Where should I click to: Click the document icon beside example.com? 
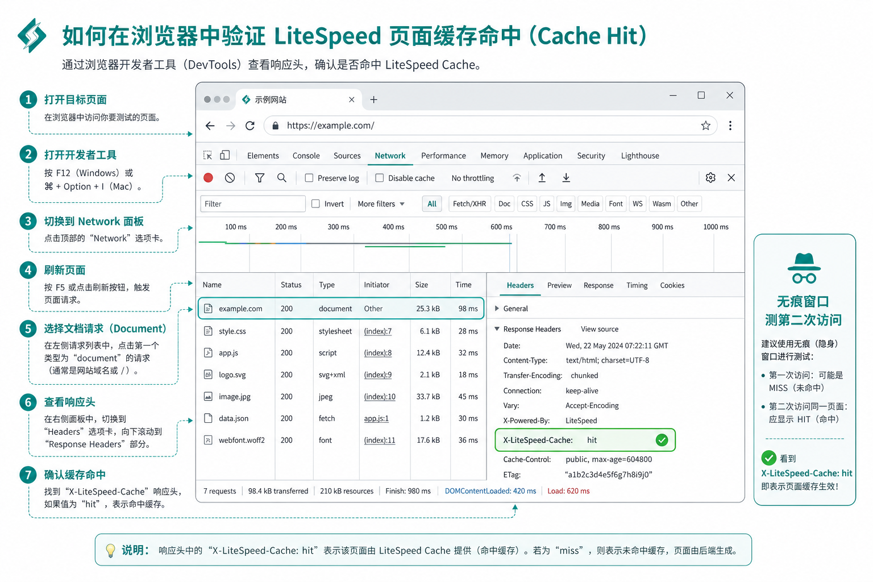point(208,309)
